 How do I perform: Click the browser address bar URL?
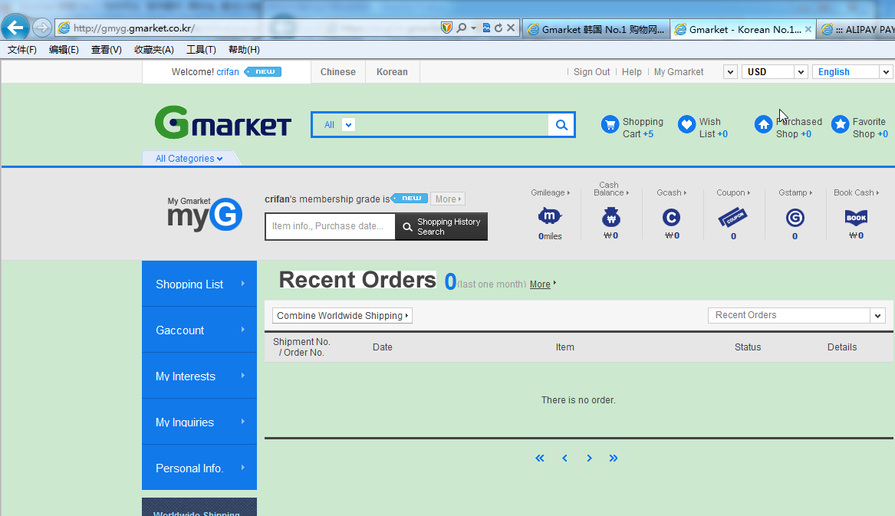(134, 28)
